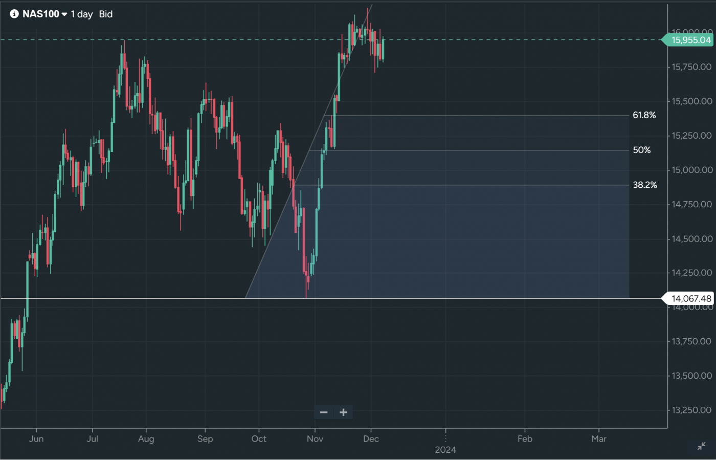Click the 61.8% Fibonacci level label
This screenshot has width=716, height=460.
coord(644,115)
